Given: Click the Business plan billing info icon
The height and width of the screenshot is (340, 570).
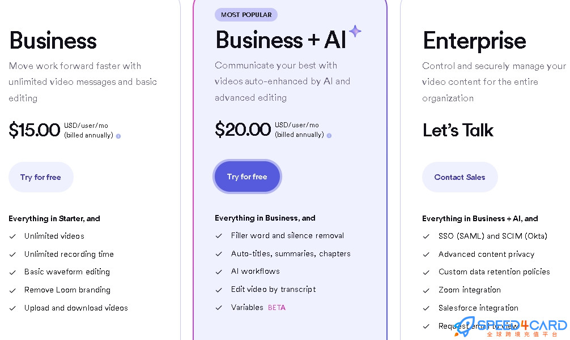Looking at the screenshot, I should coord(118,136).
